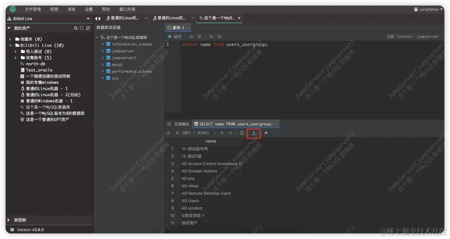This screenshot has height=239, width=450.
Task: Close the 这个是一个MyS... session tab
Action: click(239, 18)
